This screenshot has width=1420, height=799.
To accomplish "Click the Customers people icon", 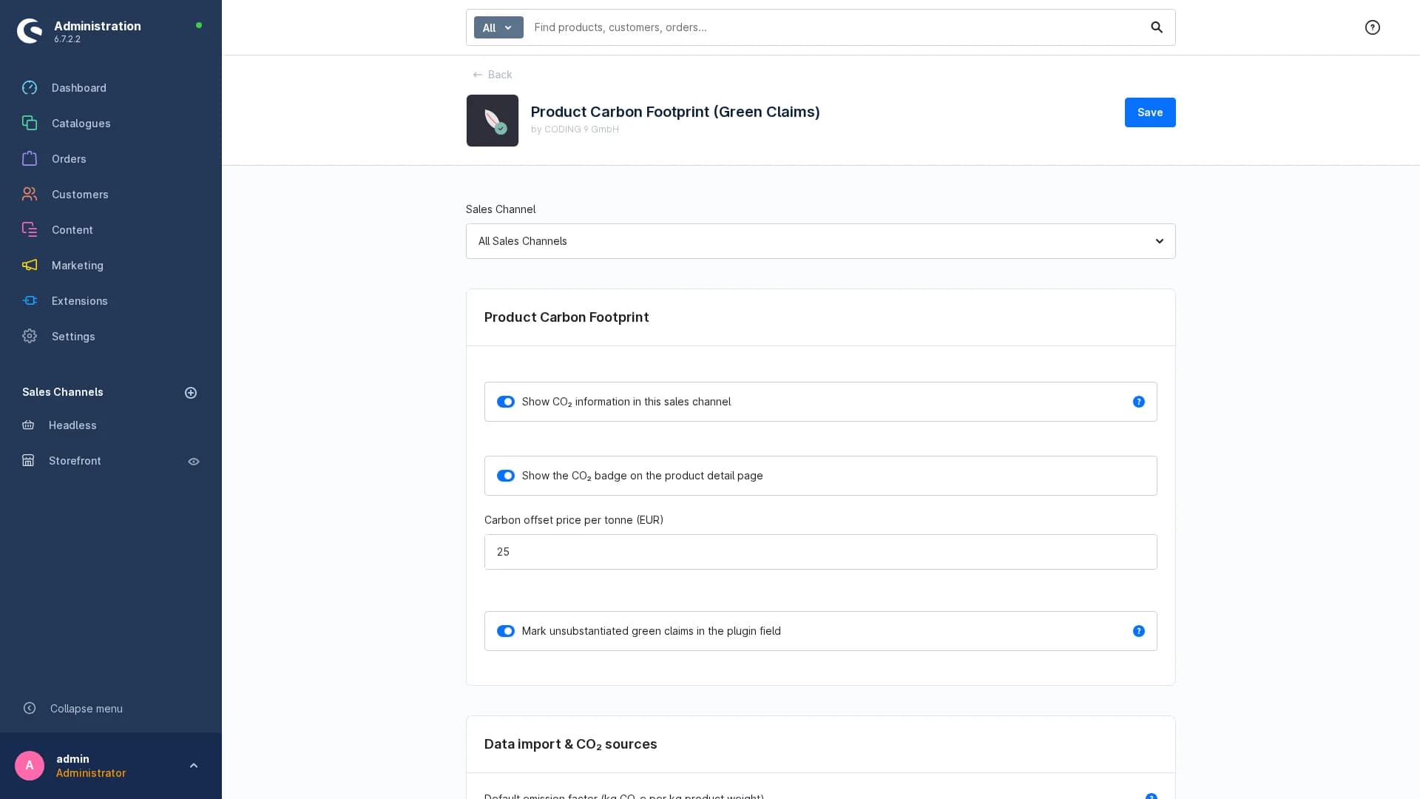I will pyautogui.click(x=30, y=195).
